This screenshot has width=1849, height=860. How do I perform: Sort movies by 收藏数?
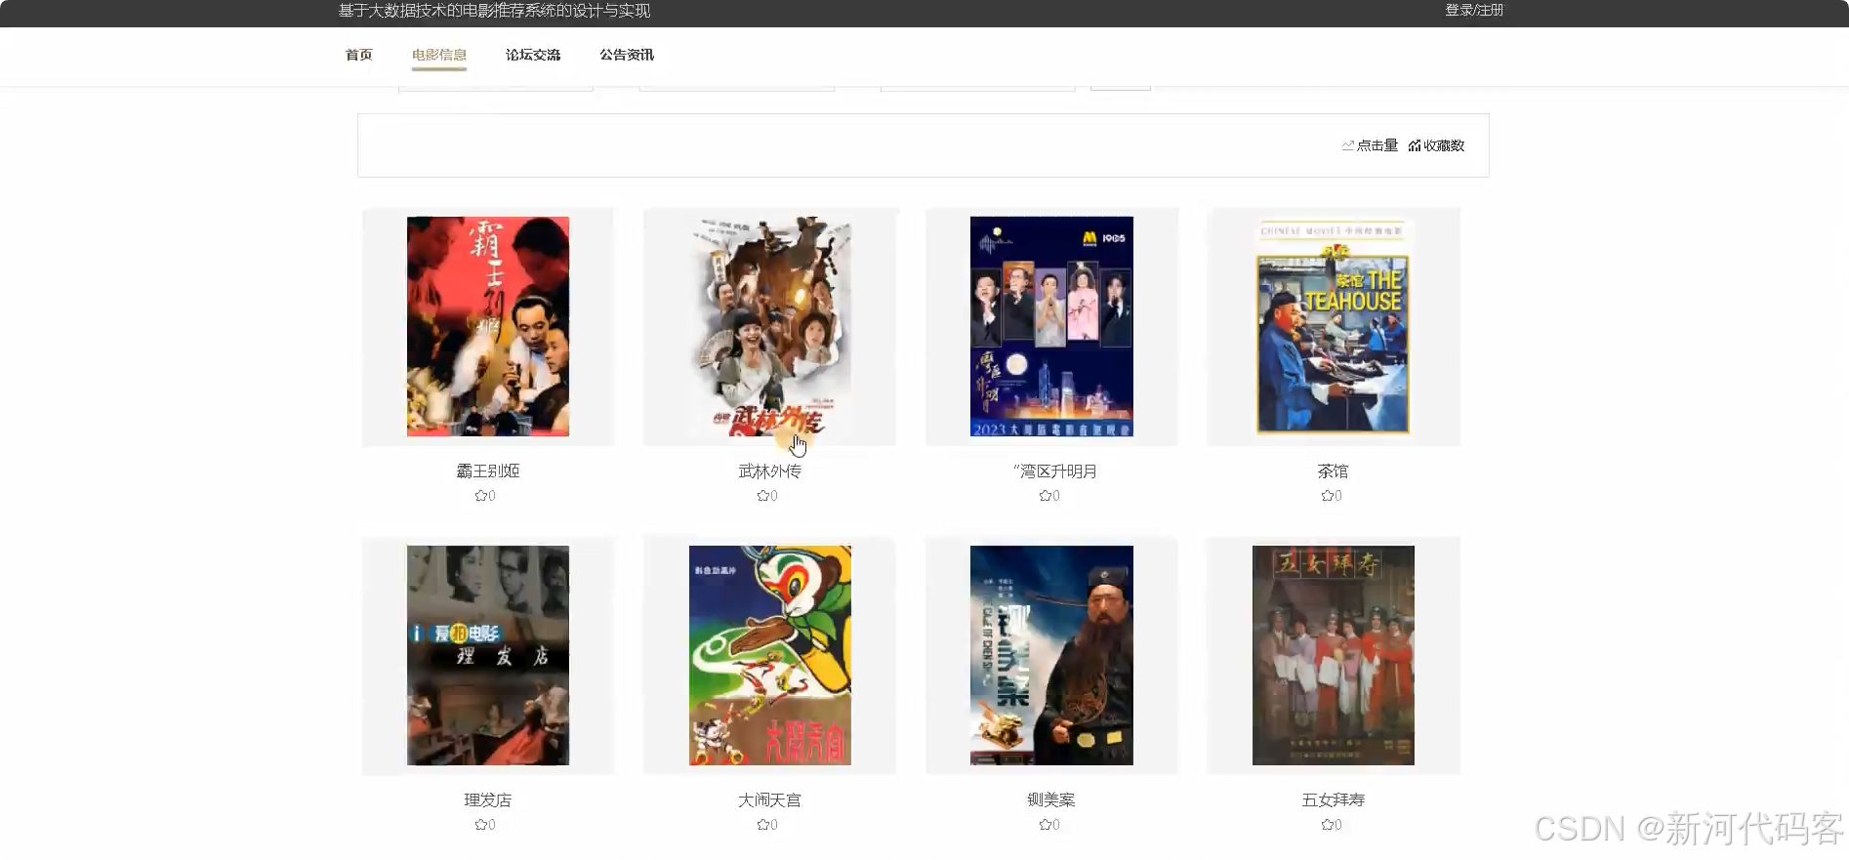click(1436, 145)
